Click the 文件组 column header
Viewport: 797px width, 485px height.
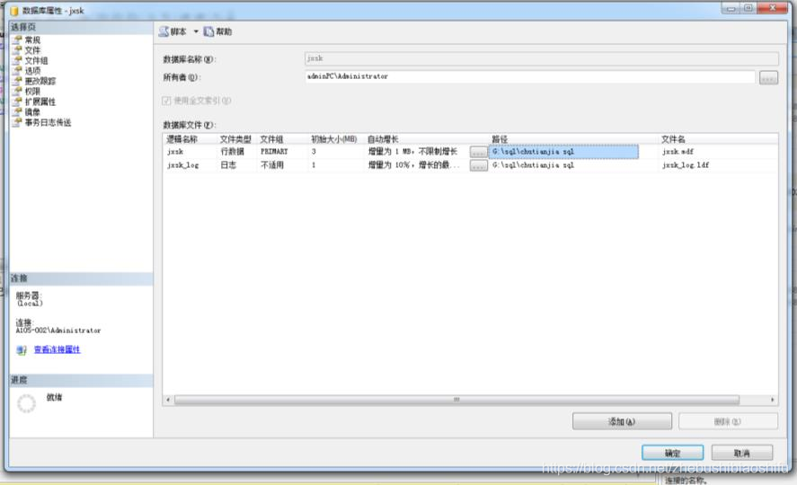click(283, 138)
